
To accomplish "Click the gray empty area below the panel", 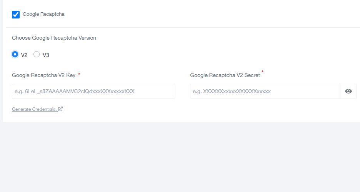I will [180, 158].
